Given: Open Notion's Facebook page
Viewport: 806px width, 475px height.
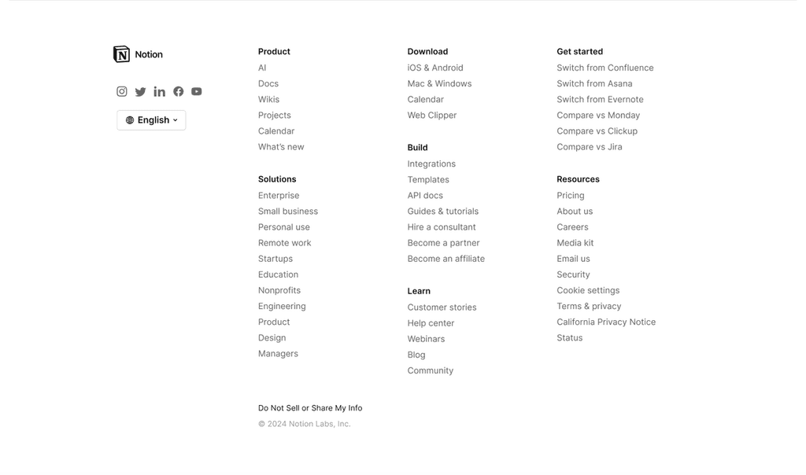Looking at the screenshot, I should point(178,91).
